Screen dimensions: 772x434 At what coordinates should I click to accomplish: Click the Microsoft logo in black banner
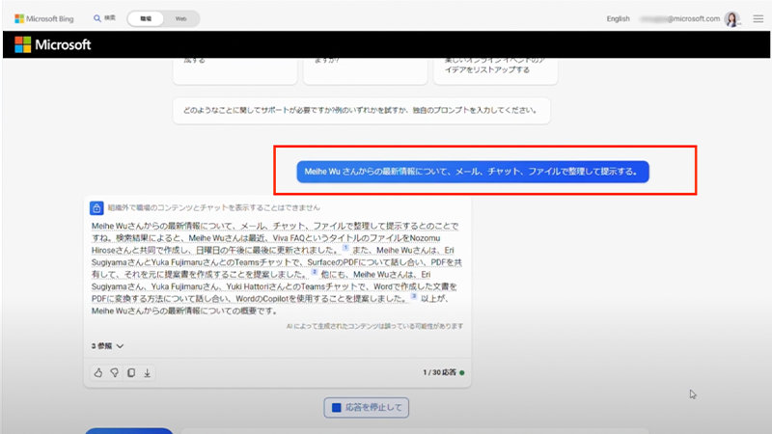(x=53, y=44)
